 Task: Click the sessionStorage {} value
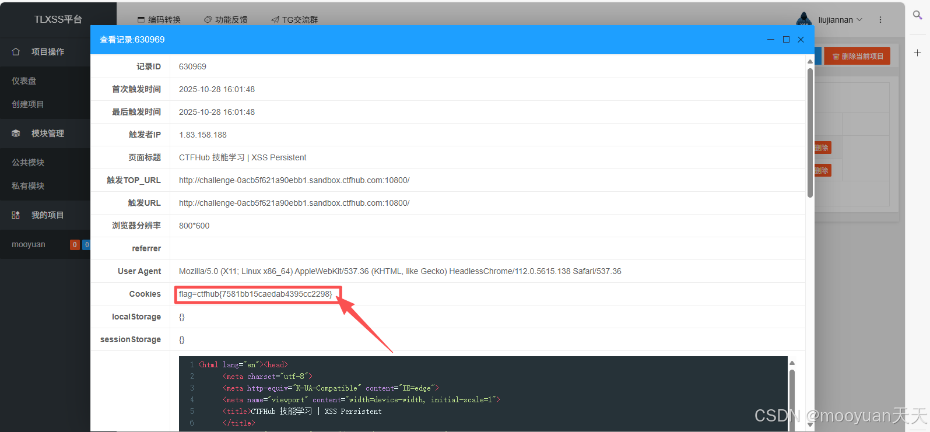click(182, 339)
